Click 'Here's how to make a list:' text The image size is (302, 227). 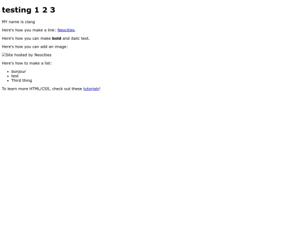pyautogui.click(x=27, y=63)
